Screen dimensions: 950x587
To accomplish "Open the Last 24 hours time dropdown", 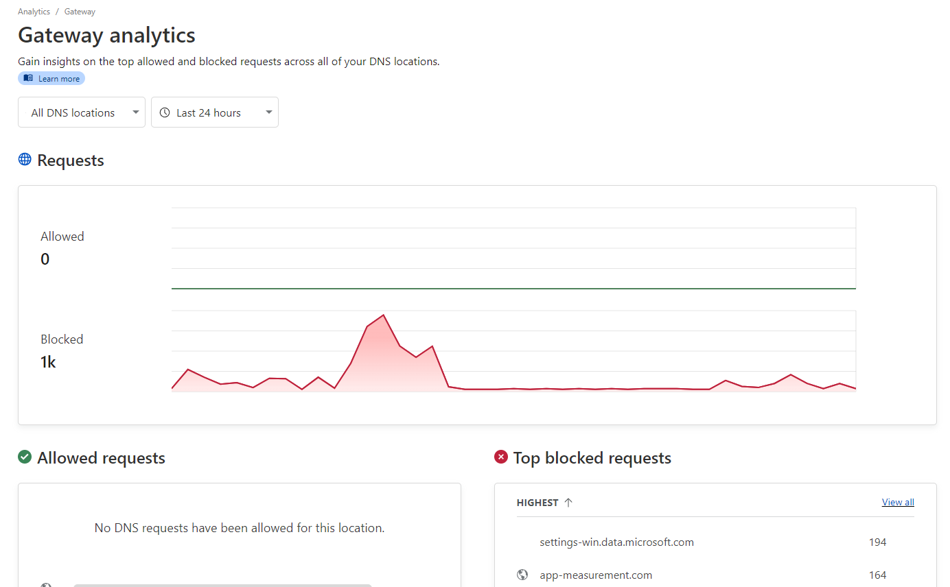I will 215,112.
